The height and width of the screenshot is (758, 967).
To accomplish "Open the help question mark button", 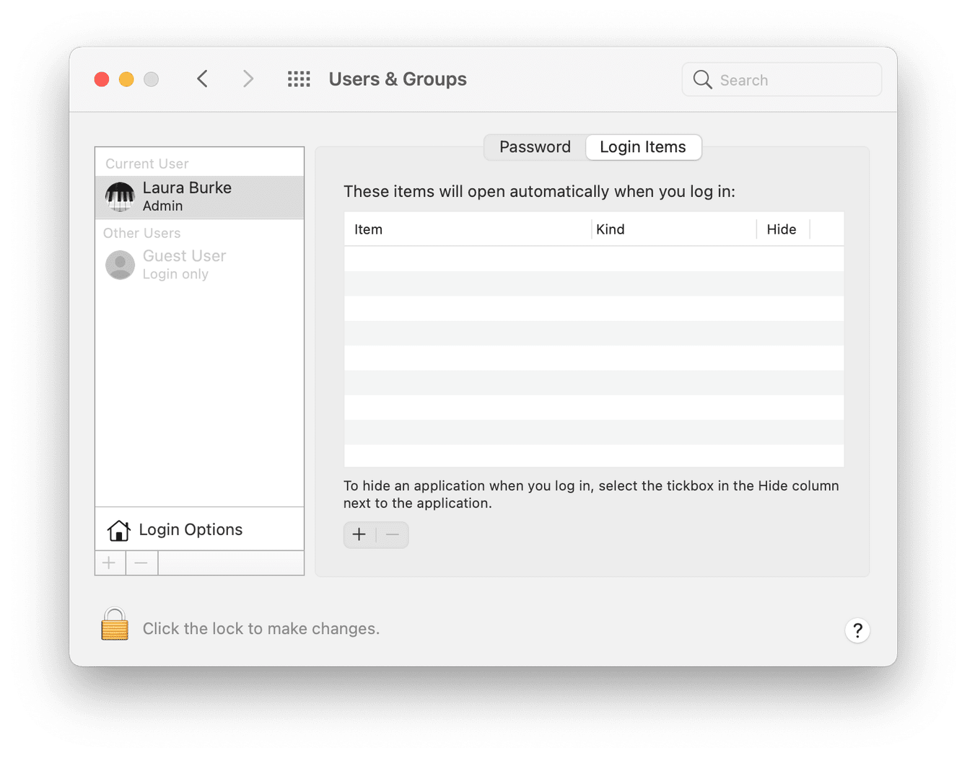I will [x=857, y=631].
